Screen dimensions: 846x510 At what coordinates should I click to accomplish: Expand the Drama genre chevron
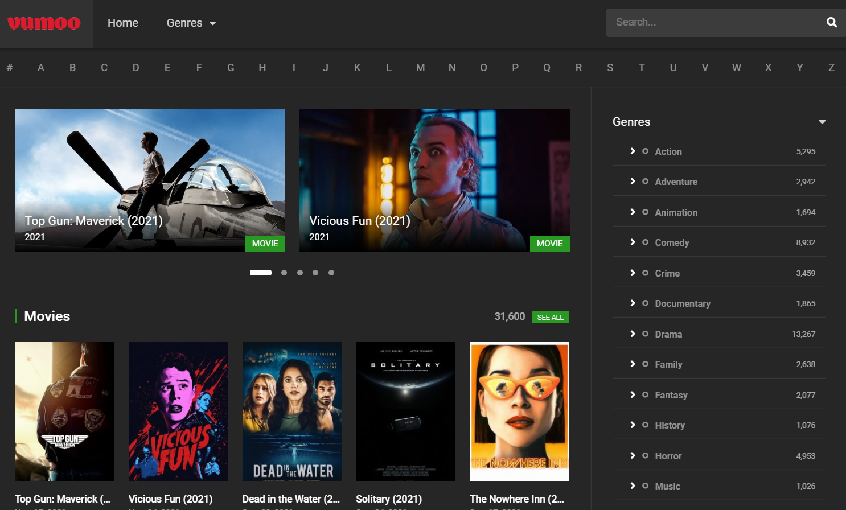pos(633,334)
